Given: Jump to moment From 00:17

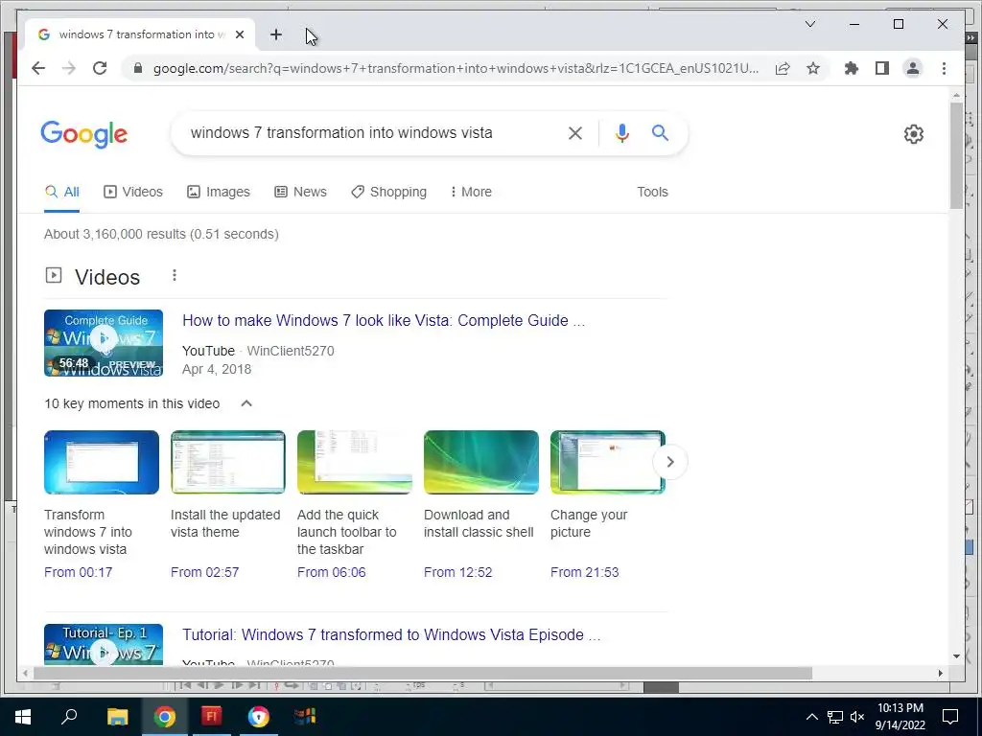Looking at the screenshot, I should click(x=79, y=573).
